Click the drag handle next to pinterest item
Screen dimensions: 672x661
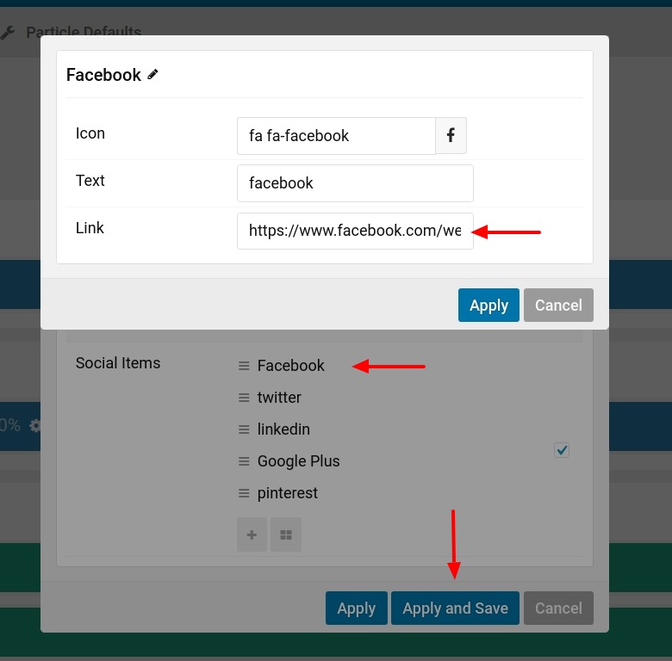[244, 493]
